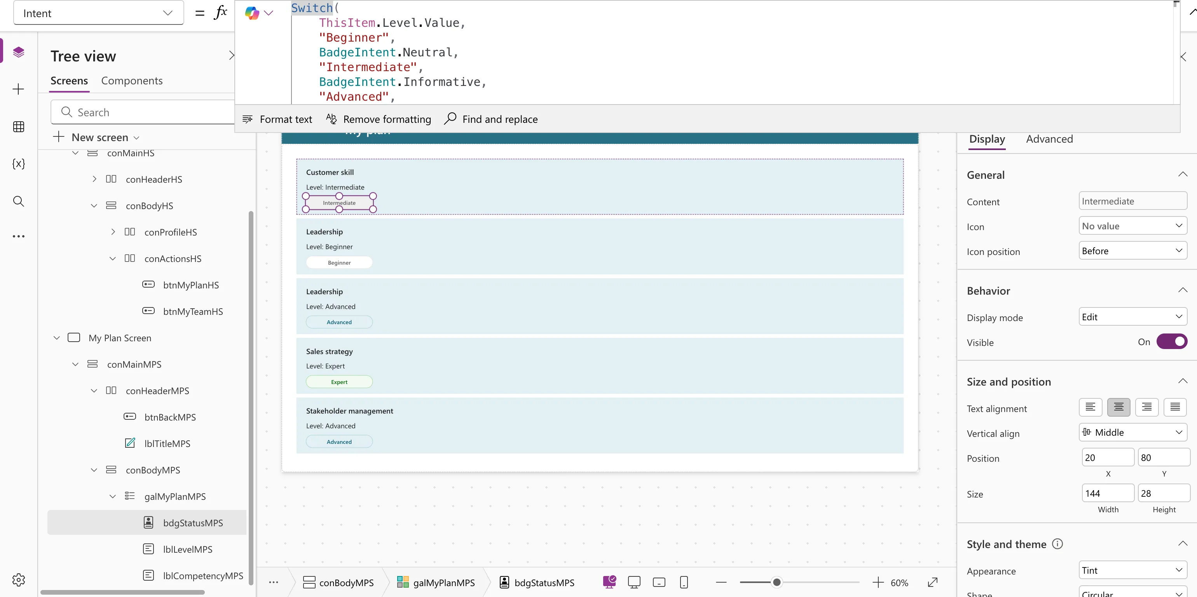Select the Display properties tab
Viewport: 1197px width, 597px height.
(987, 139)
